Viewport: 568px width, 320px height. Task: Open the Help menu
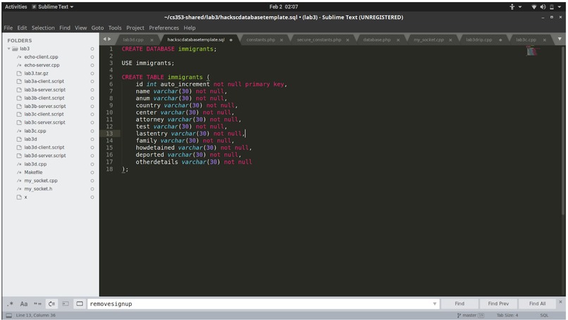(x=190, y=28)
